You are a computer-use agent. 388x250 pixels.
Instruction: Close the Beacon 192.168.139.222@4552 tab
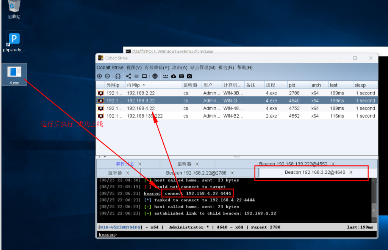pyautogui.click(x=333, y=164)
